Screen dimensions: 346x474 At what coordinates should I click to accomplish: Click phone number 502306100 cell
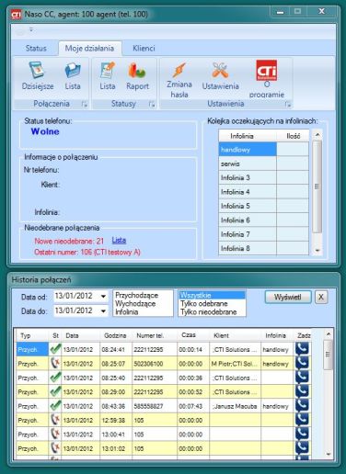[155, 364]
